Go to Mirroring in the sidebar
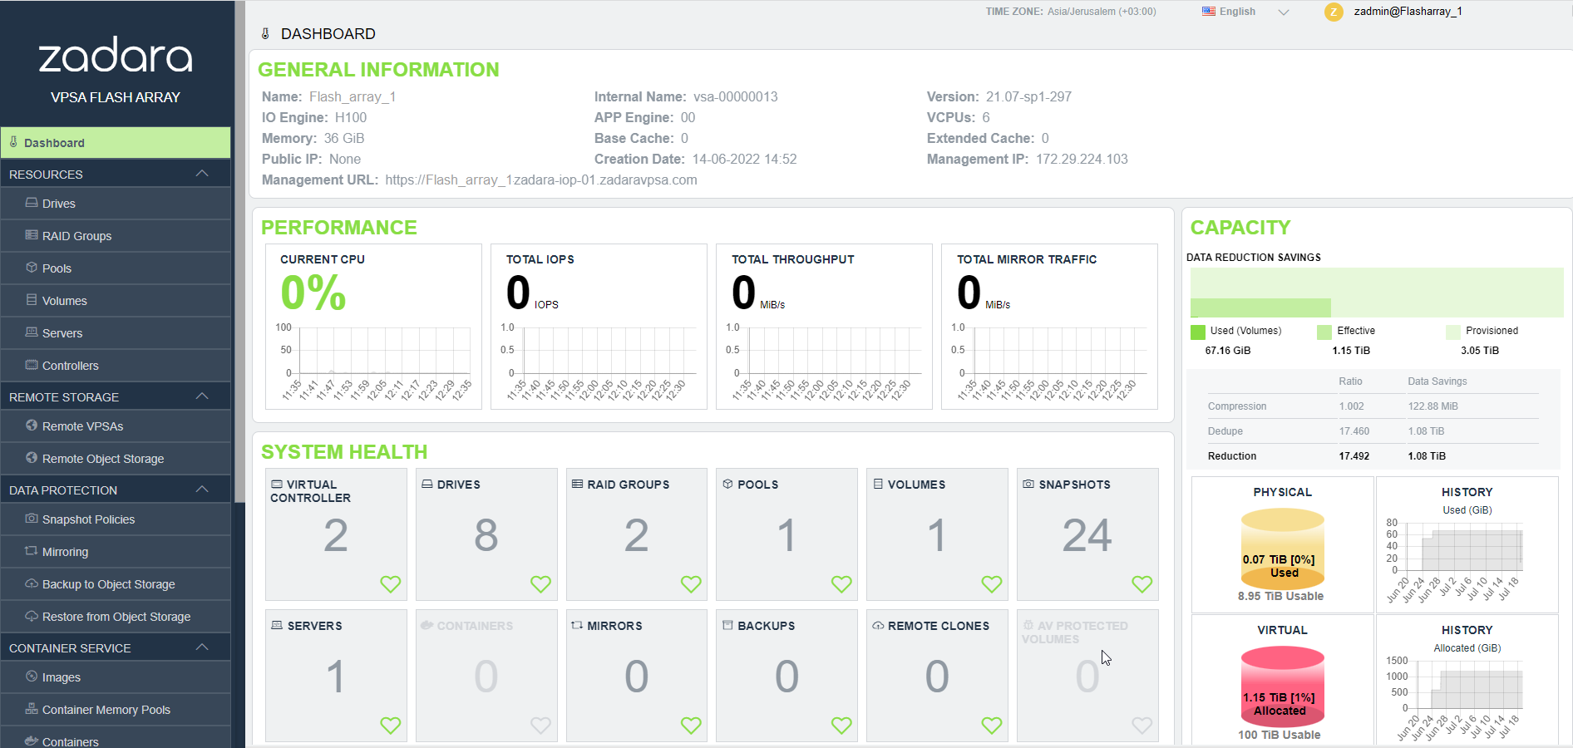Image resolution: width=1573 pixels, height=748 pixels. pos(116,552)
